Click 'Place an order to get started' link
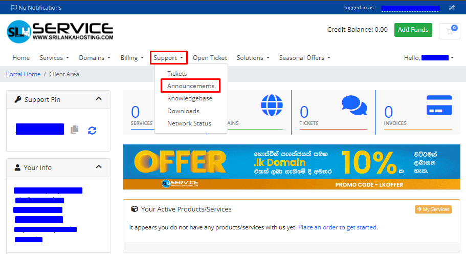The height and width of the screenshot is (254, 466). point(337,227)
